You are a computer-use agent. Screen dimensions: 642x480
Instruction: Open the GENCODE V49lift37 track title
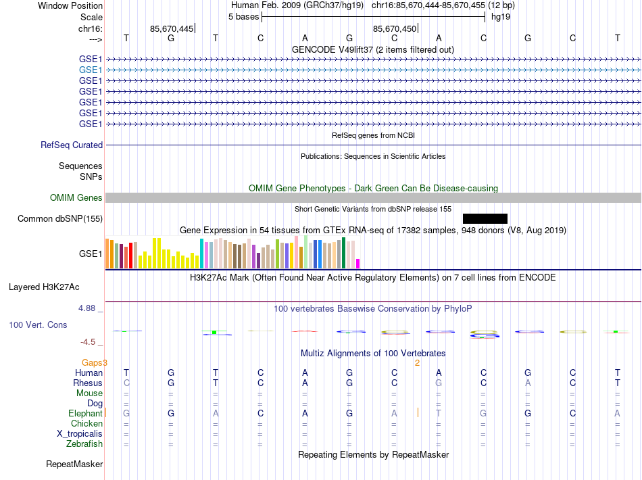coord(372,49)
